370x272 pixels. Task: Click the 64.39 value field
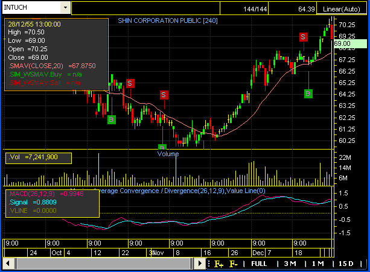306,9
